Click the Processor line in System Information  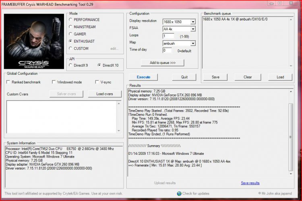coord(60,149)
